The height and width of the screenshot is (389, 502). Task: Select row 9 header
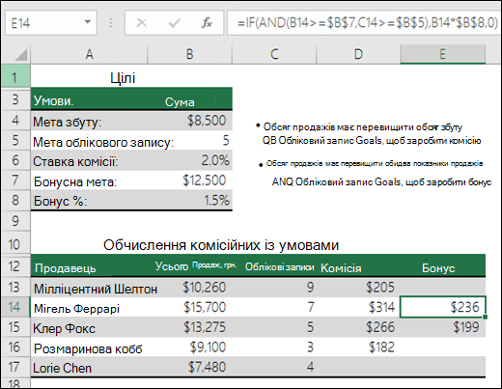tap(15, 221)
